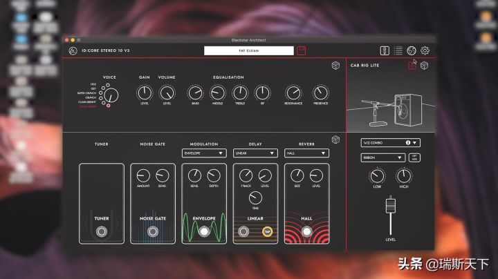Open the 1x12 Combo cabinet dropdown

tap(390, 143)
